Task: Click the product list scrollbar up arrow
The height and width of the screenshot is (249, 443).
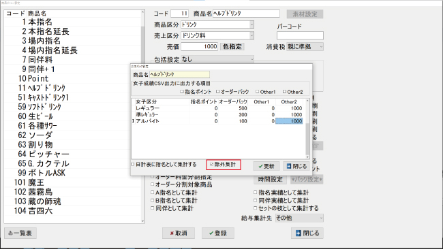Action: coord(142,12)
